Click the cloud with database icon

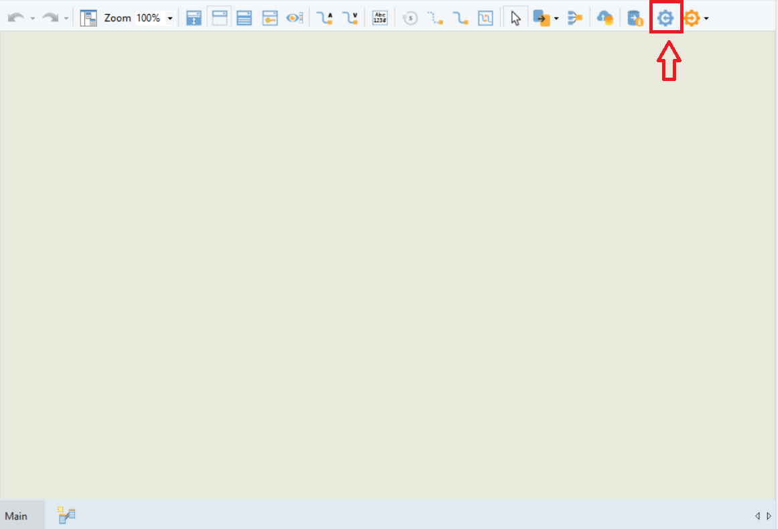click(x=605, y=18)
